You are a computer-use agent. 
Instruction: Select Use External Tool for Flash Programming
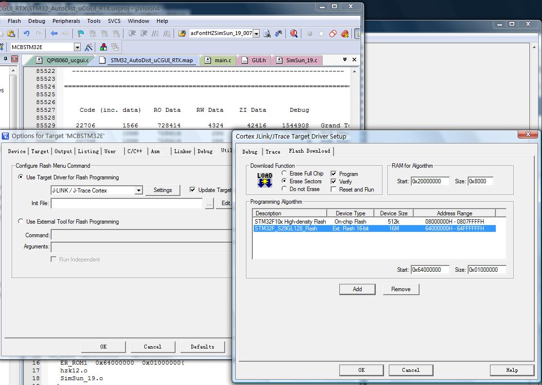click(x=21, y=221)
